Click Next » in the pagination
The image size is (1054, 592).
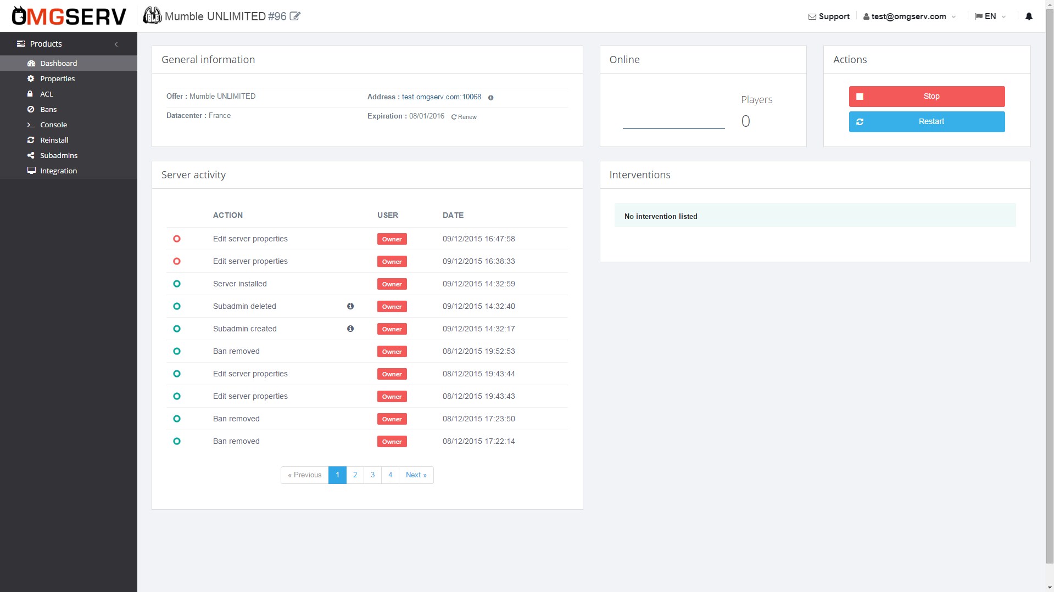(416, 475)
